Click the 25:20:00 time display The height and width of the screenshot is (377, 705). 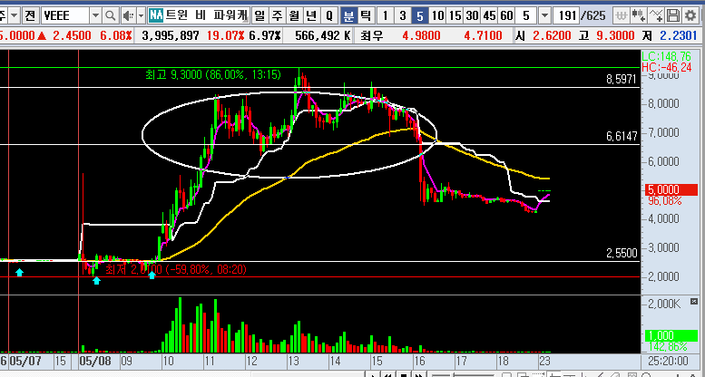tap(668, 361)
